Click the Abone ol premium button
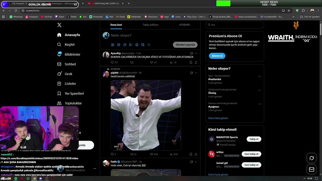 pyautogui.click(x=217, y=56)
